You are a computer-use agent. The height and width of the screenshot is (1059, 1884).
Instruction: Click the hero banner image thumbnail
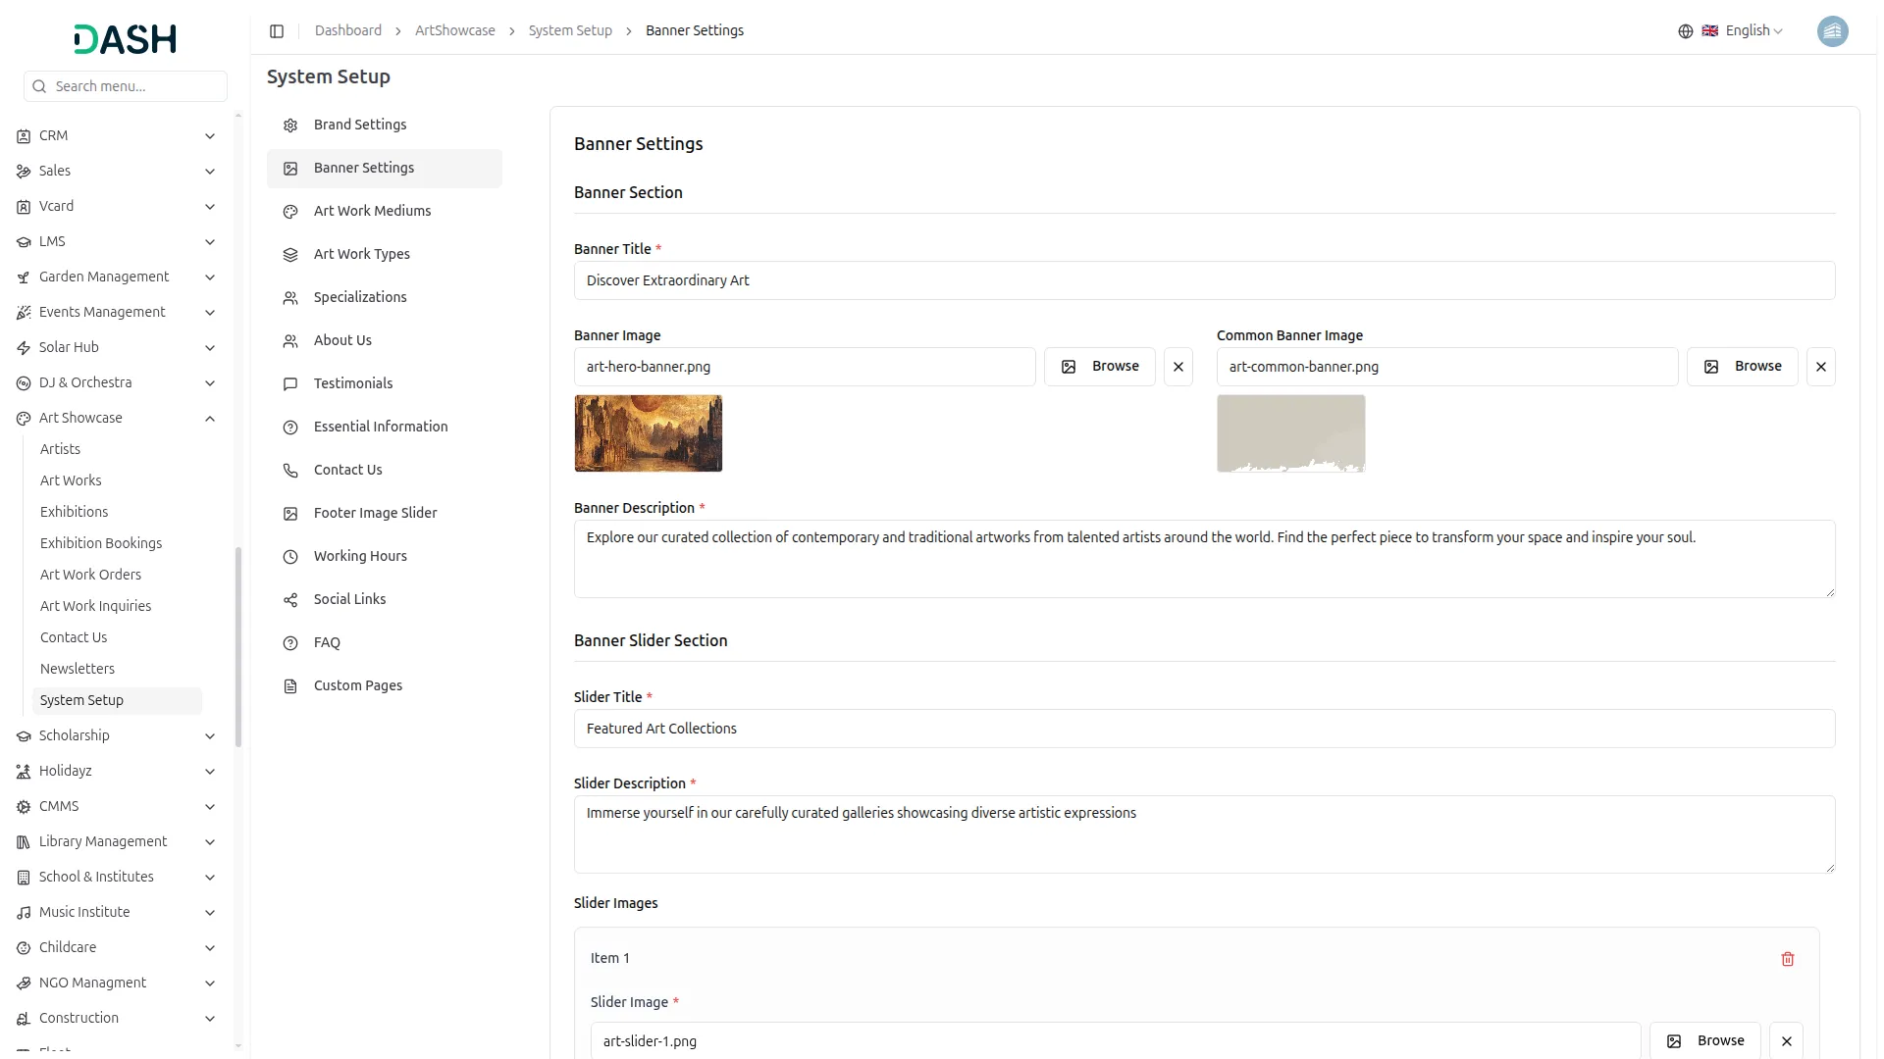point(648,433)
